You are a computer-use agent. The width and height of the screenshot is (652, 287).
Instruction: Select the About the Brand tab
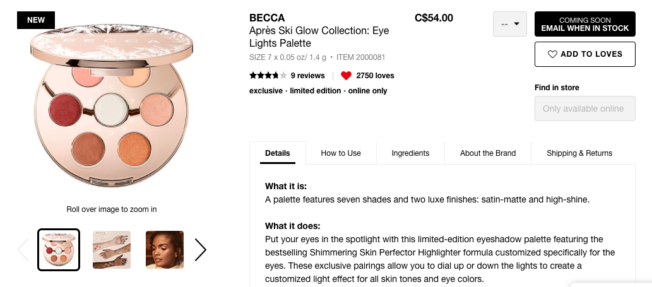488,153
